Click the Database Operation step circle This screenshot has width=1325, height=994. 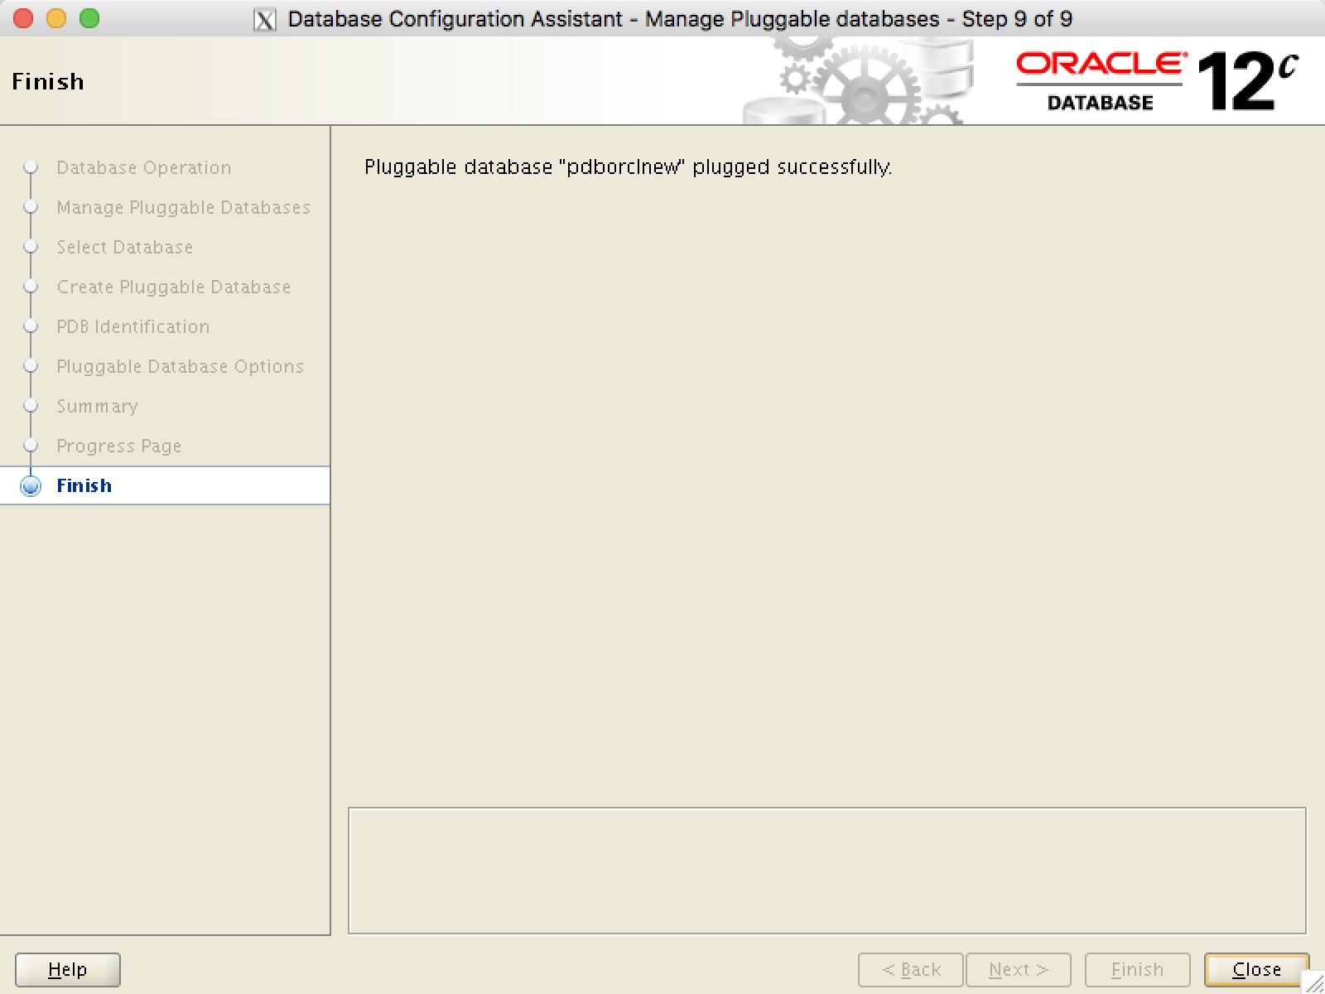coord(31,166)
